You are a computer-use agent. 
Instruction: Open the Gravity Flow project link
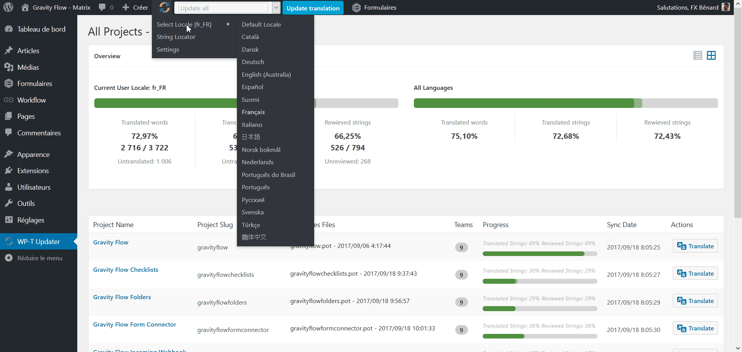(x=111, y=242)
